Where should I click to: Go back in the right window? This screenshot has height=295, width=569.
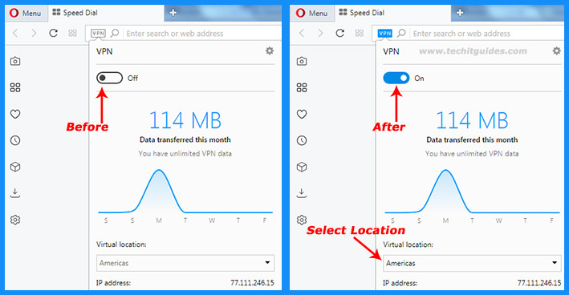pyautogui.click(x=302, y=34)
